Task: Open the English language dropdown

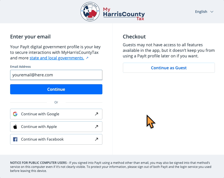Action: click(201, 12)
